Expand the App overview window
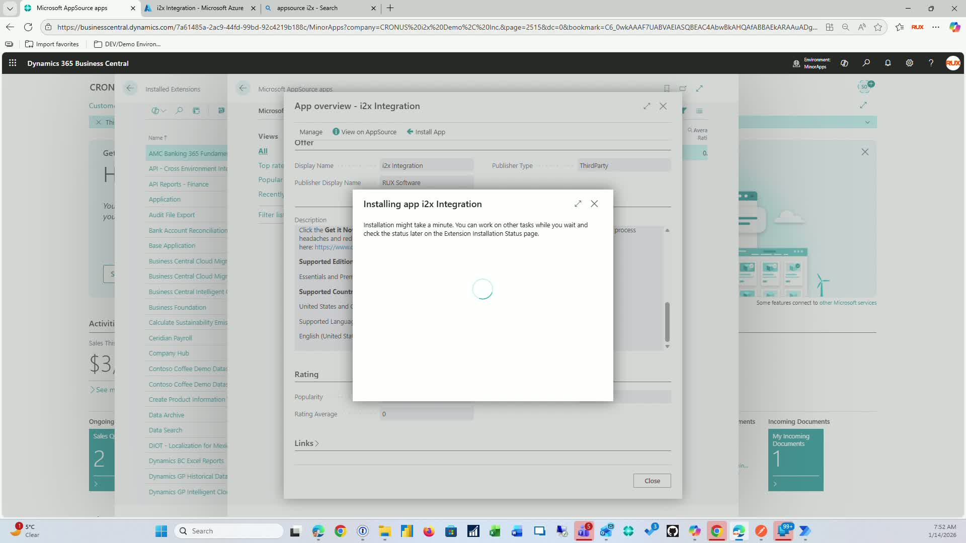This screenshot has height=543, width=966. pos(647,106)
